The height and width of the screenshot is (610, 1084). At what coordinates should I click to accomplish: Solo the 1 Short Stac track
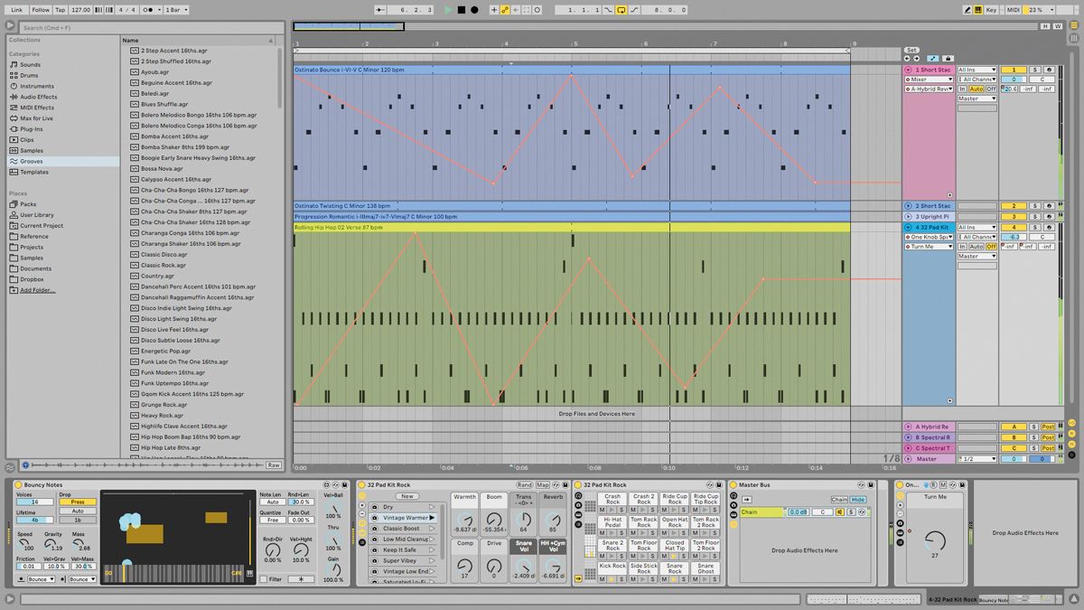[1035, 70]
